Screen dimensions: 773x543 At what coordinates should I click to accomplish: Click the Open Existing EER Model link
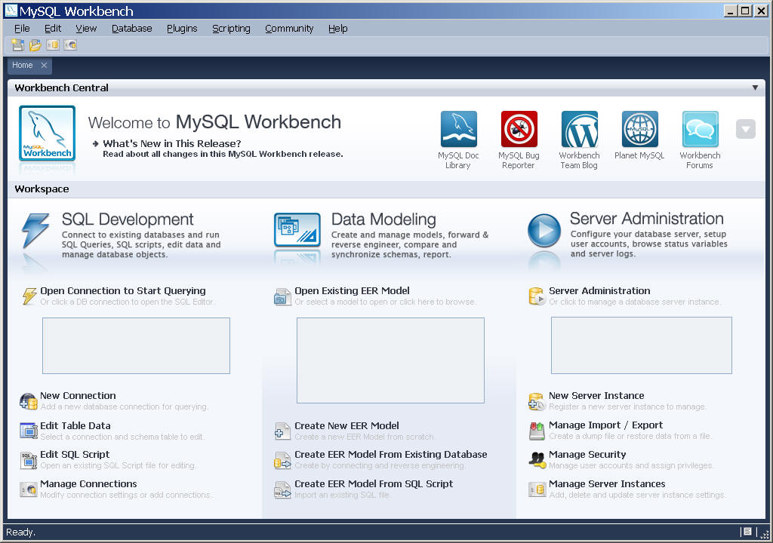[x=352, y=290]
